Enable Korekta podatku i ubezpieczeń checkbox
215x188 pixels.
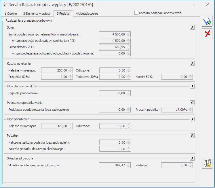[136, 13]
